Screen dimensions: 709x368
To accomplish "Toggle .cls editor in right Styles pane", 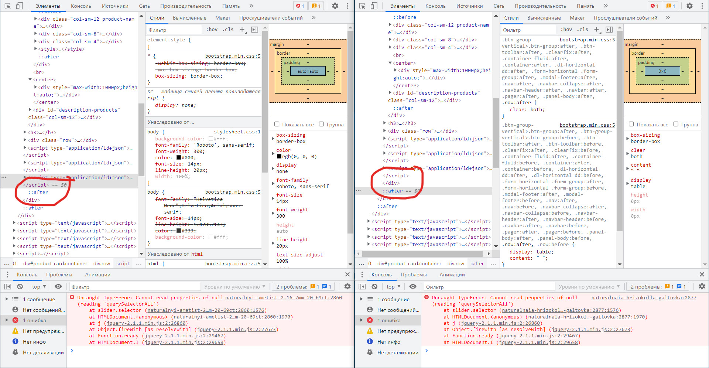I will (x=583, y=30).
